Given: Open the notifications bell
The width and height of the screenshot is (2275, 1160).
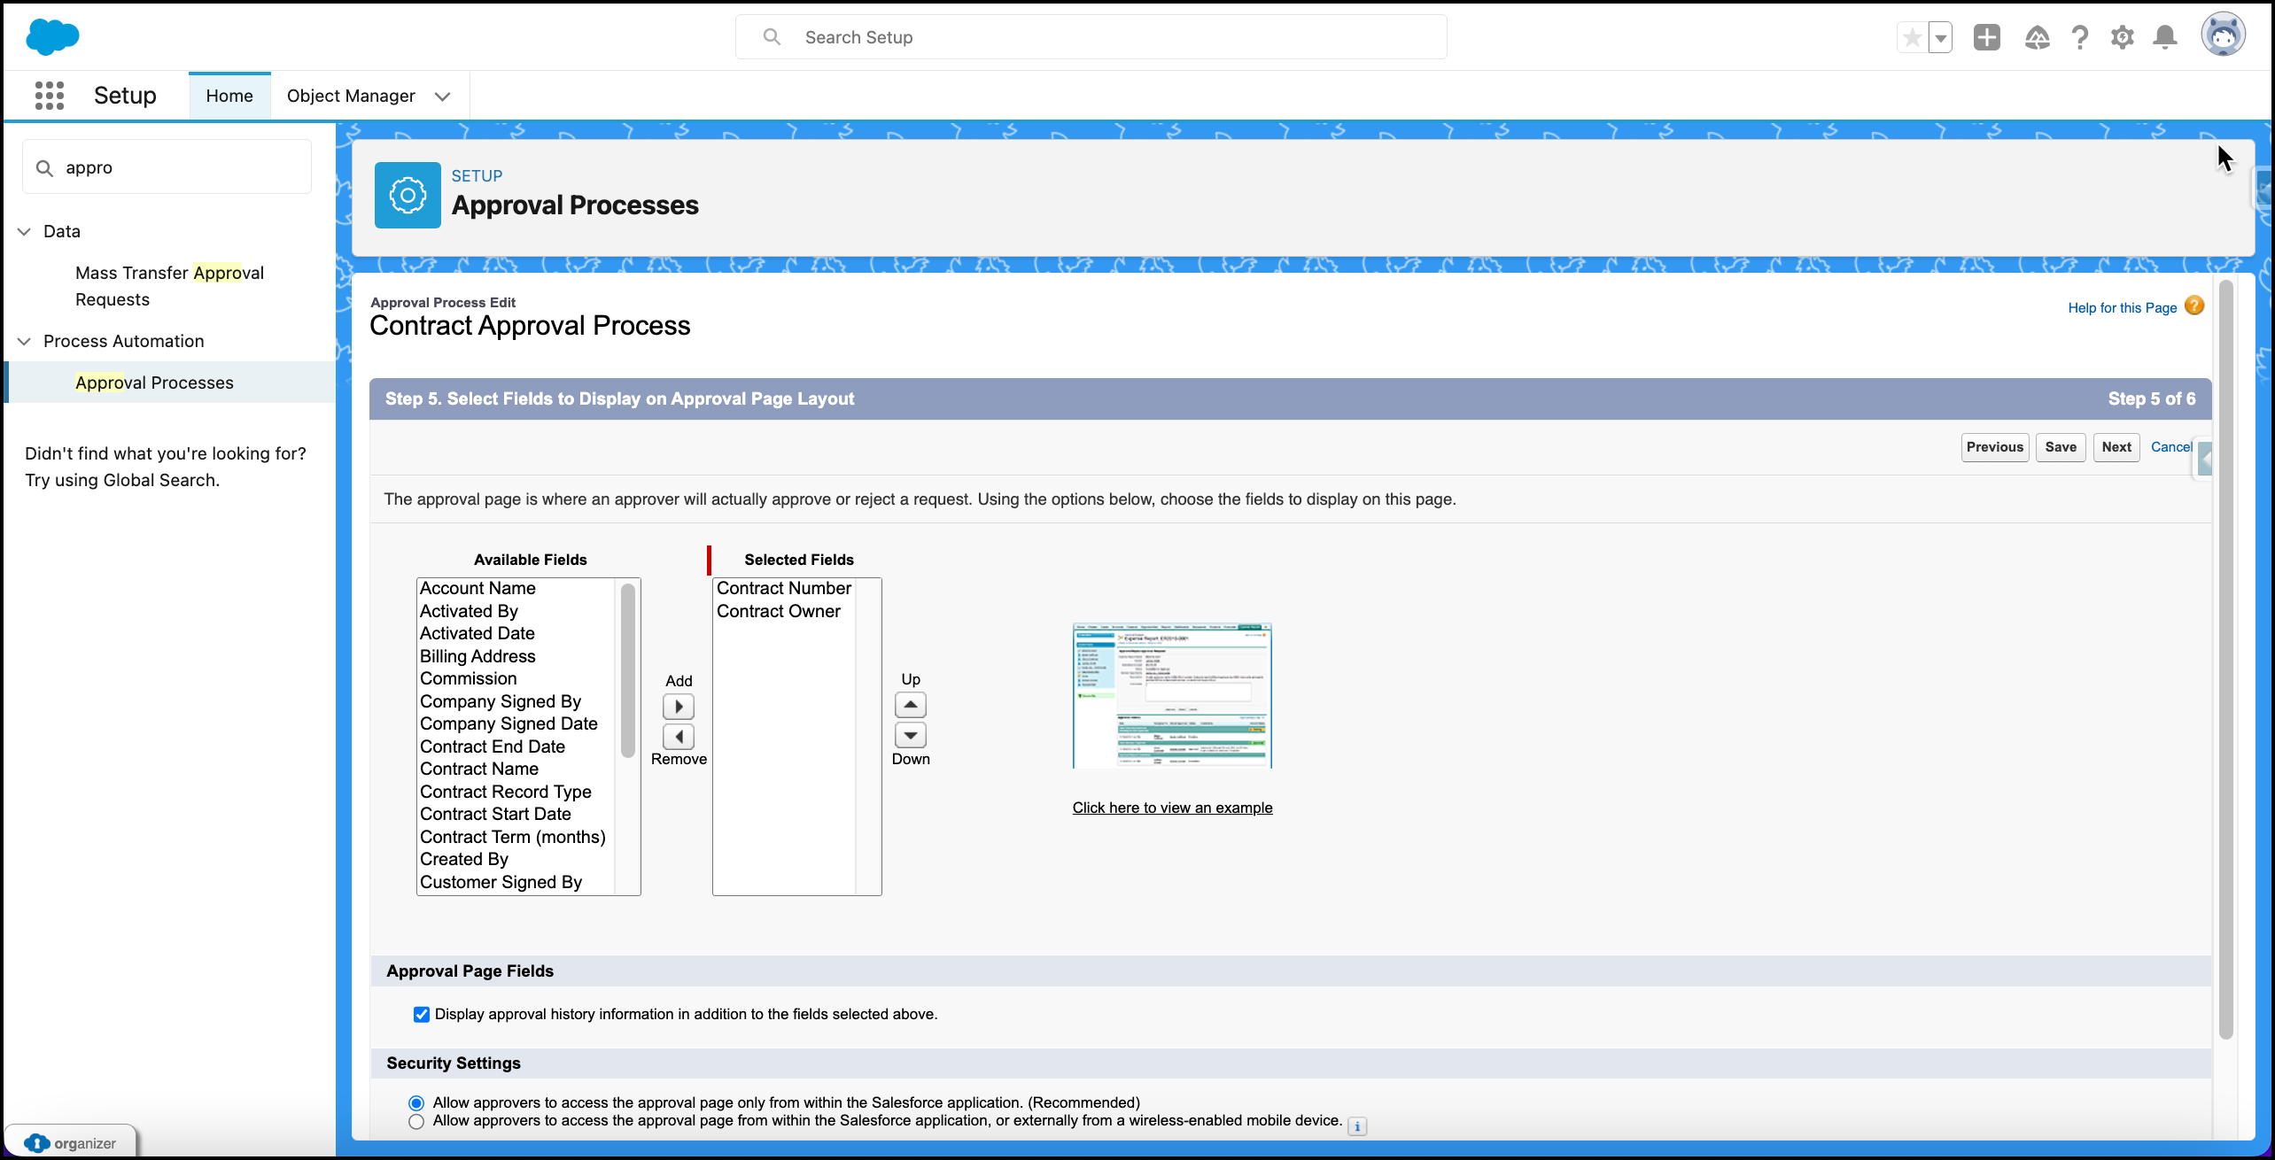Looking at the screenshot, I should pos(2165,37).
